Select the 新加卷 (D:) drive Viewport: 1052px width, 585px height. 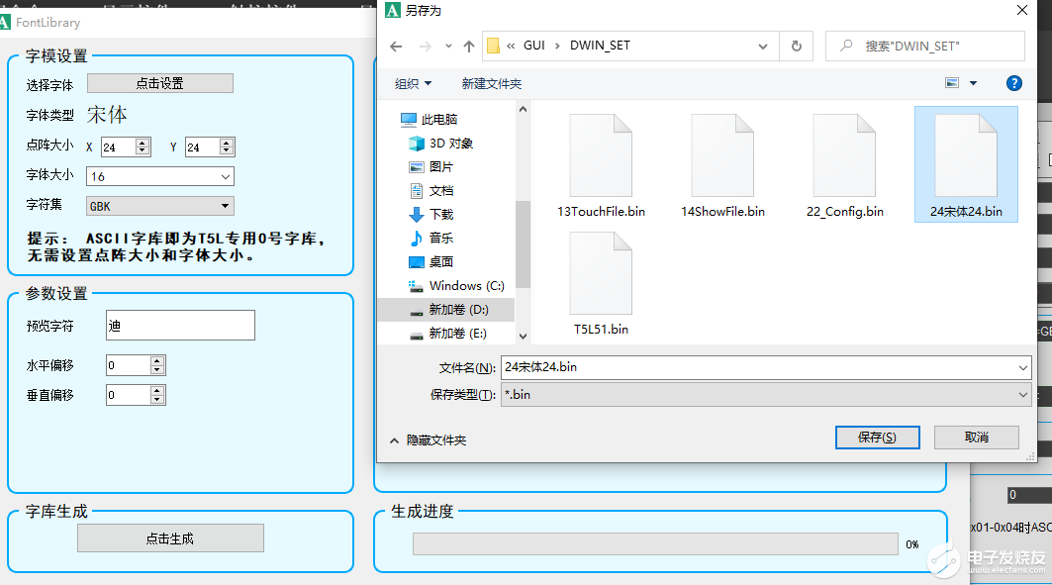[x=456, y=311]
